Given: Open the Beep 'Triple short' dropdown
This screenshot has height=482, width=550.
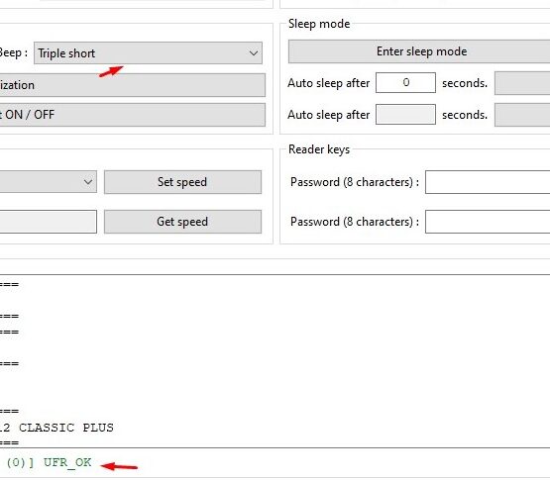Looking at the screenshot, I should (148, 53).
